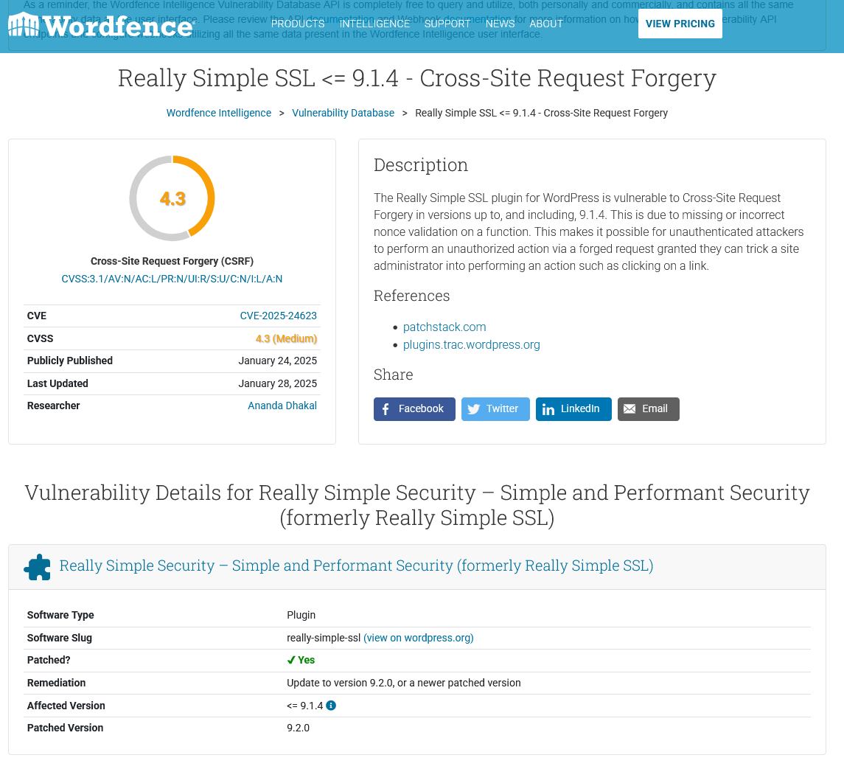Open the INTELLIGENCE menu
The height and width of the screenshot is (769, 844).
(x=374, y=24)
